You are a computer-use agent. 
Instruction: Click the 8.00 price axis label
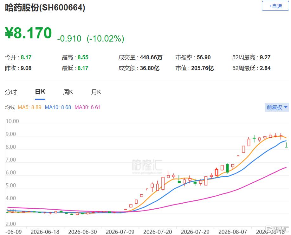click(11, 147)
